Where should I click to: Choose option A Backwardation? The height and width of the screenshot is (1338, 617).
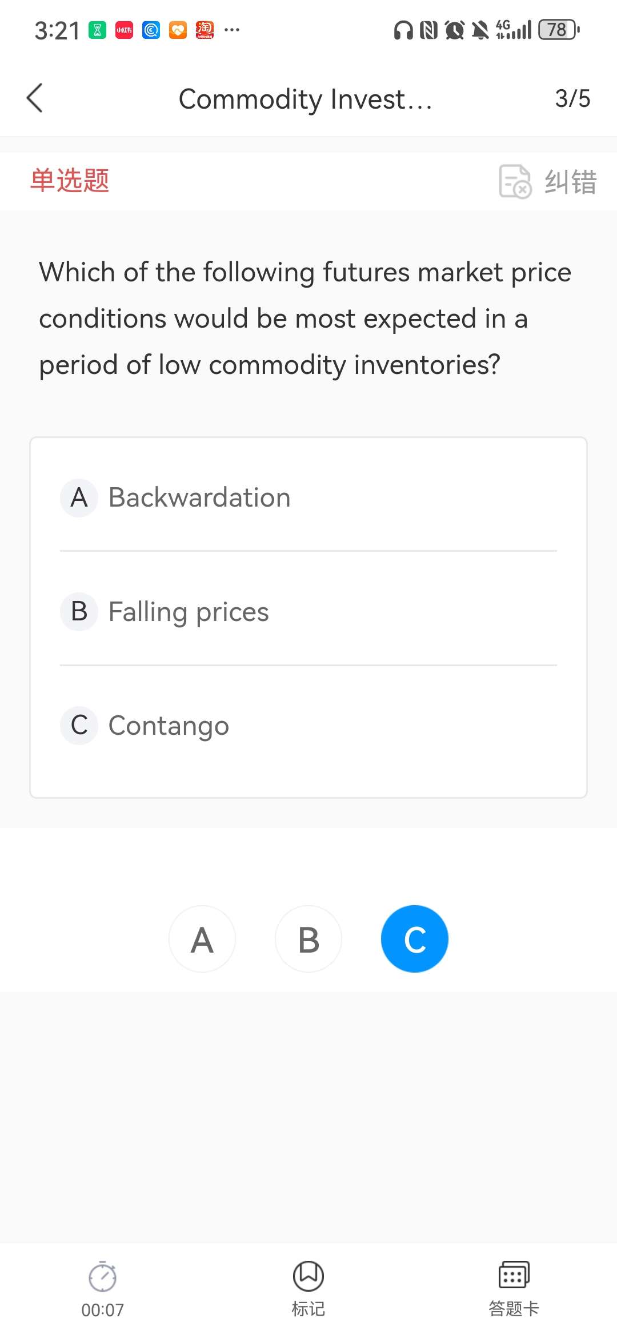click(x=199, y=497)
